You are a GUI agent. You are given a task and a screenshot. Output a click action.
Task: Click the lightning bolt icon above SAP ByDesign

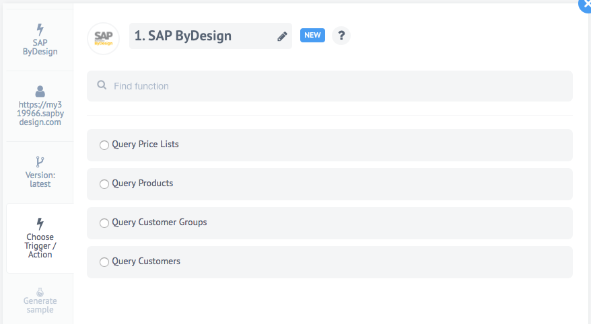pos(40,30)
